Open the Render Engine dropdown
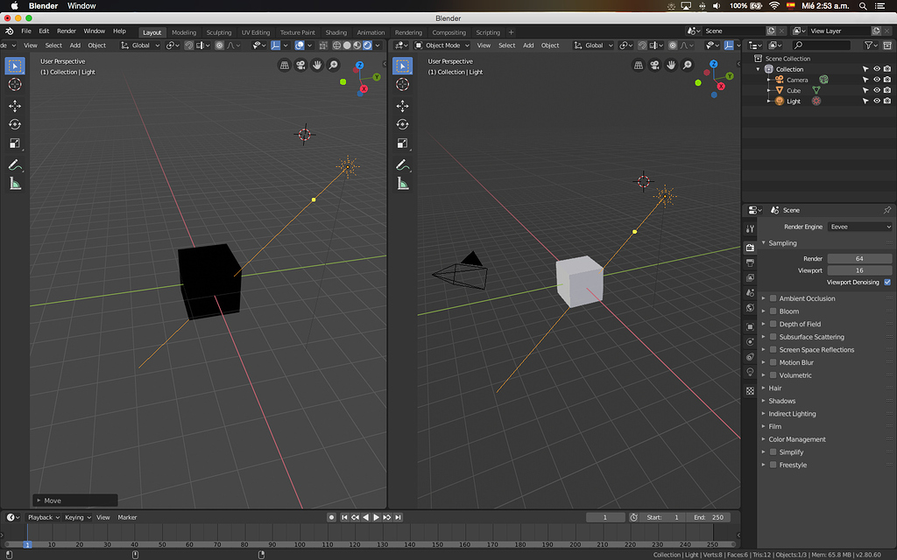 860,227
